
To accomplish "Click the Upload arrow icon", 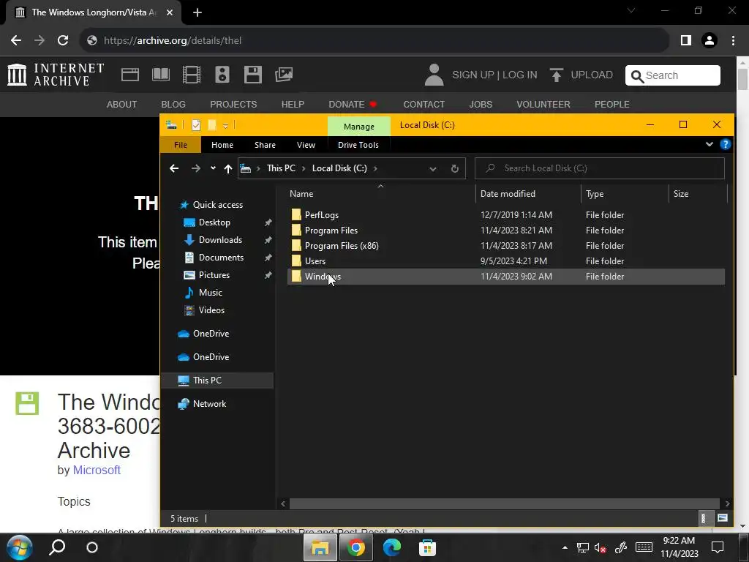I will pos(556,75).
